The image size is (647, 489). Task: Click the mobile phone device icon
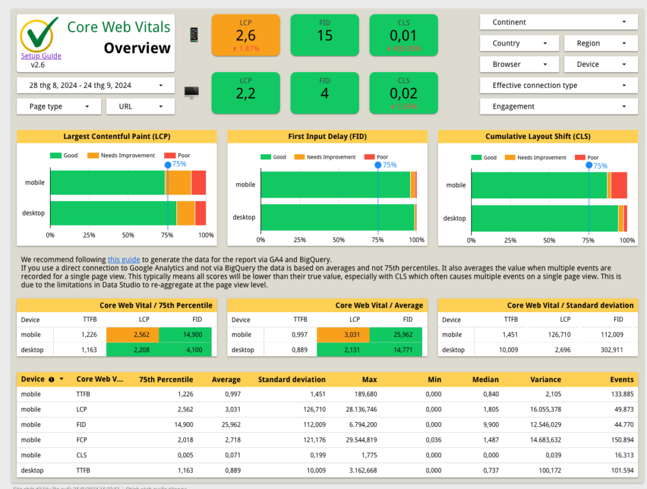click(x=194, y=35)
